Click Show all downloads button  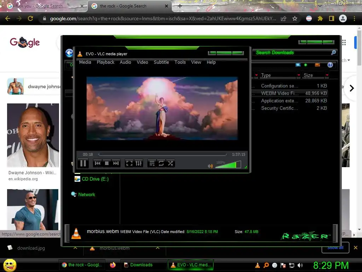click(335, 248)
